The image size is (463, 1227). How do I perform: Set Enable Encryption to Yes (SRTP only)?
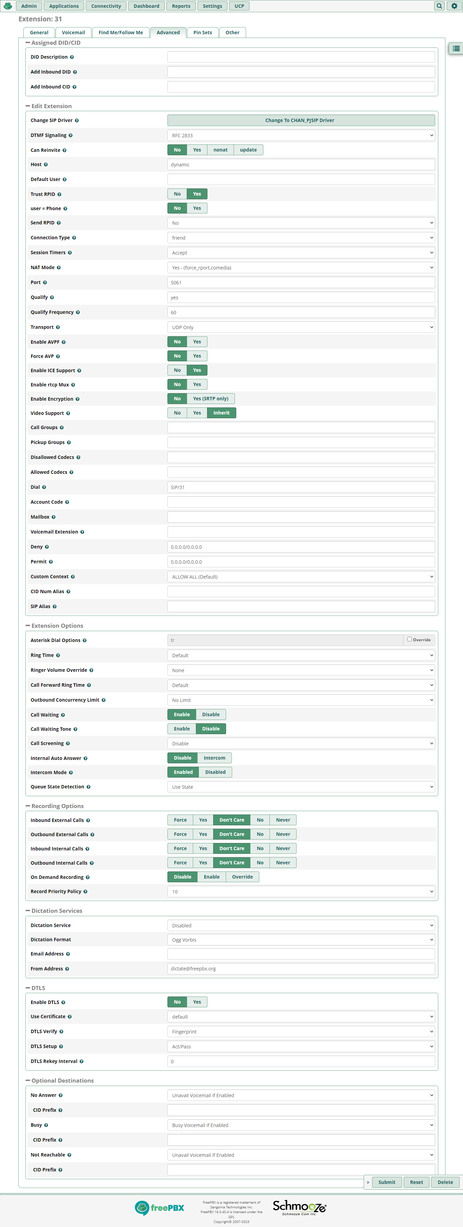point(210,399)
